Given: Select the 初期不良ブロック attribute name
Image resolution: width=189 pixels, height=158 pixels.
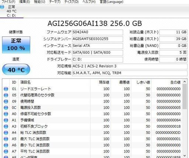Looking at the screenshot, I should click(34, 126).
